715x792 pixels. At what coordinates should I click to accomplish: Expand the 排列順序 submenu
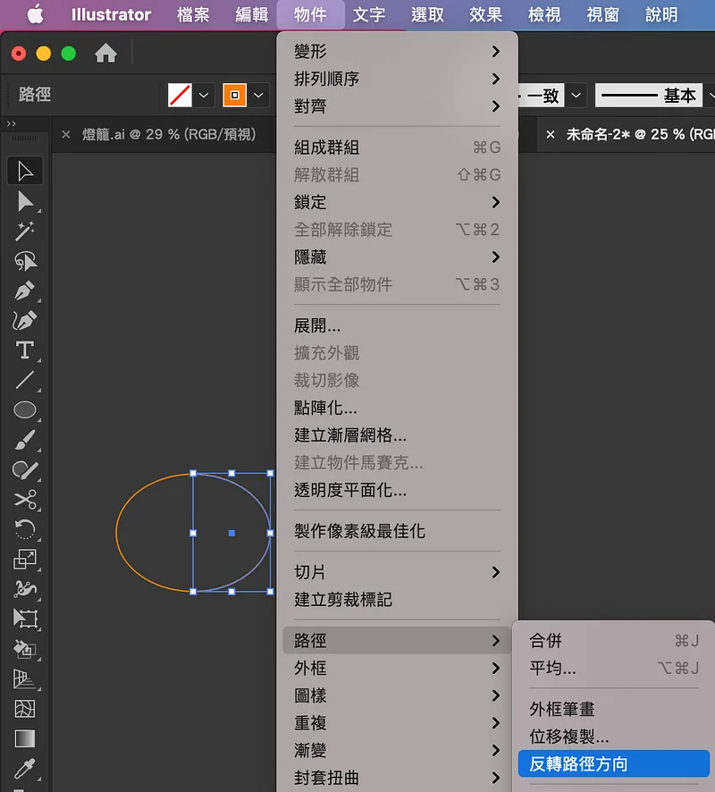click(397, 79)
